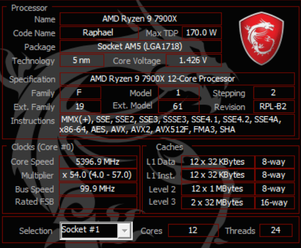Select L1 Data size 12 x 32 KBytes

pyautogui.click(x=218, y=162)
